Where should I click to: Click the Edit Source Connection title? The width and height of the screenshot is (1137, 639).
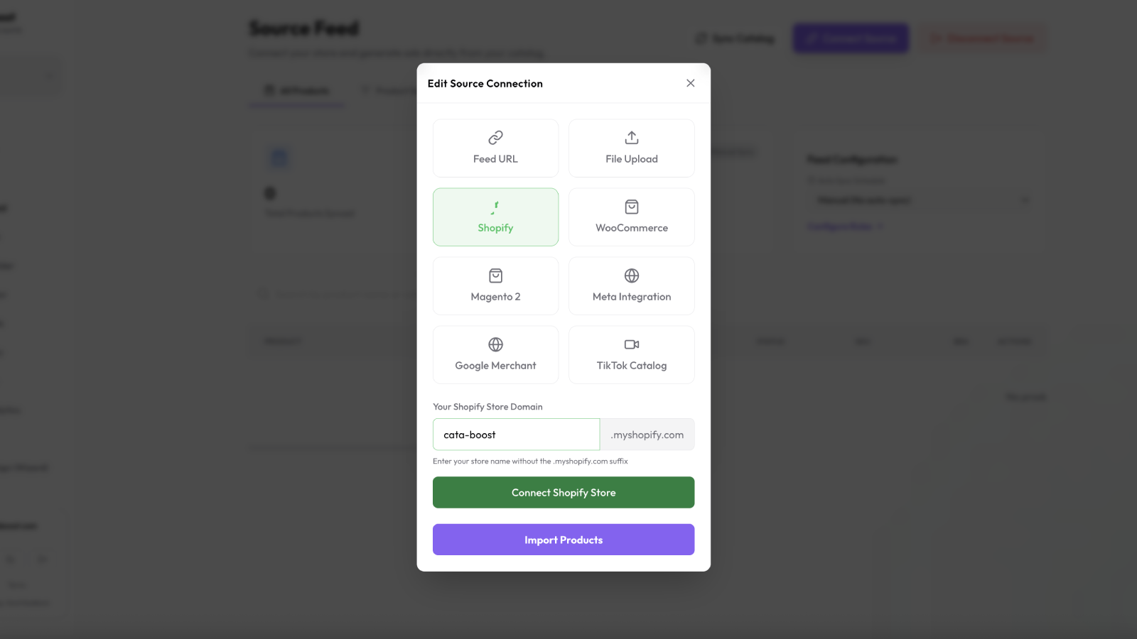[x=485, y=84]
